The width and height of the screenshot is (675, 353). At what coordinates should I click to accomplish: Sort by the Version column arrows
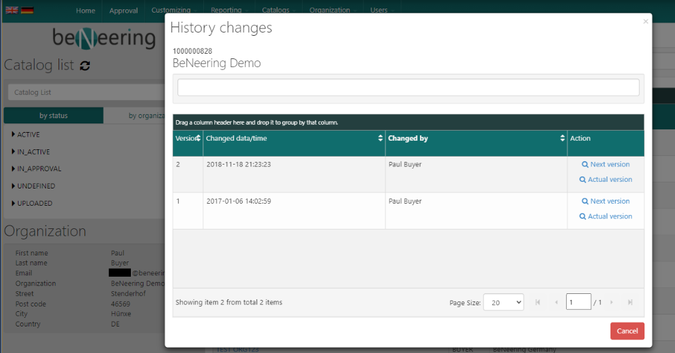point(198,138)
